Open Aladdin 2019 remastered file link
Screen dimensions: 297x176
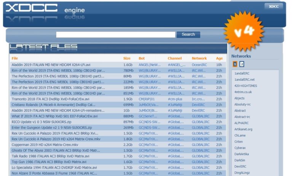click(58, 110)
